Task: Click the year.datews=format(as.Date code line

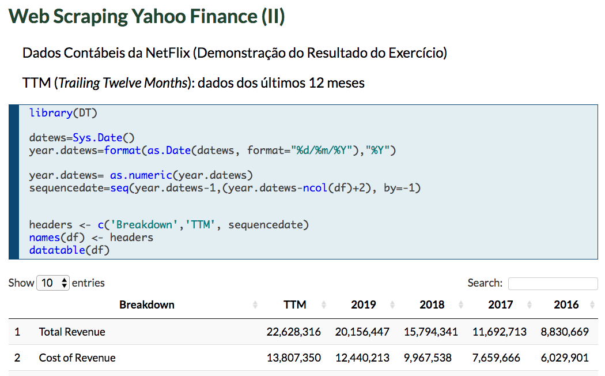Action: pos(213,150)
